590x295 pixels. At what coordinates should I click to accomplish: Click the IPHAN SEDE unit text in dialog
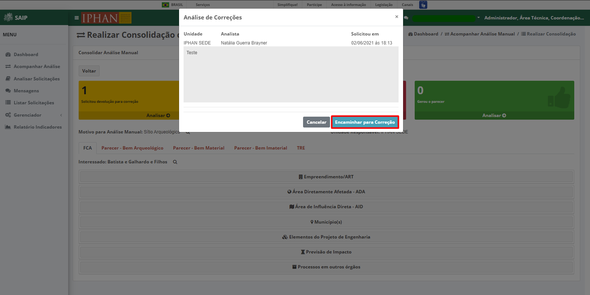[197, 43]
